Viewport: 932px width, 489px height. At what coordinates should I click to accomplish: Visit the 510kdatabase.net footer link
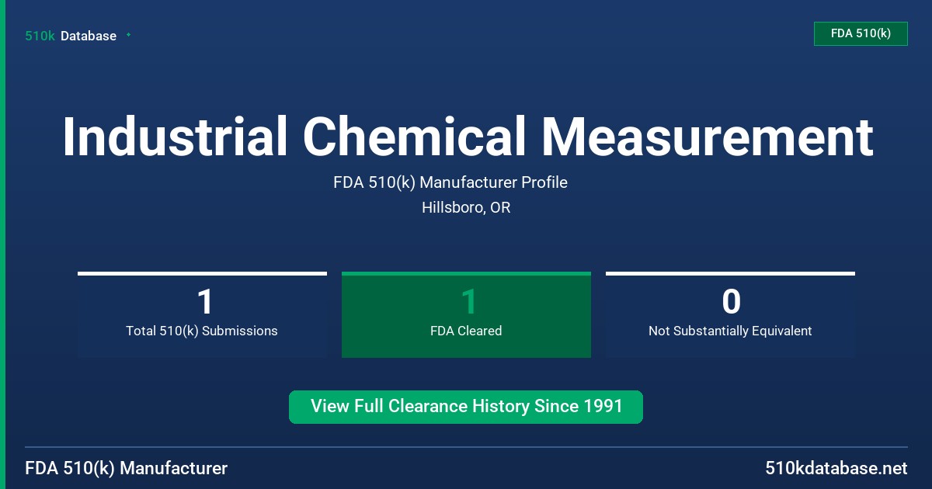click(x=836, y=468)
